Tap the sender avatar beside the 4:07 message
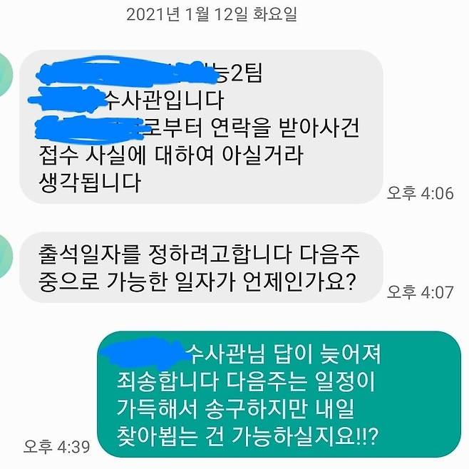The height and width of the screenshot is (469, 469). pos(6,257)
